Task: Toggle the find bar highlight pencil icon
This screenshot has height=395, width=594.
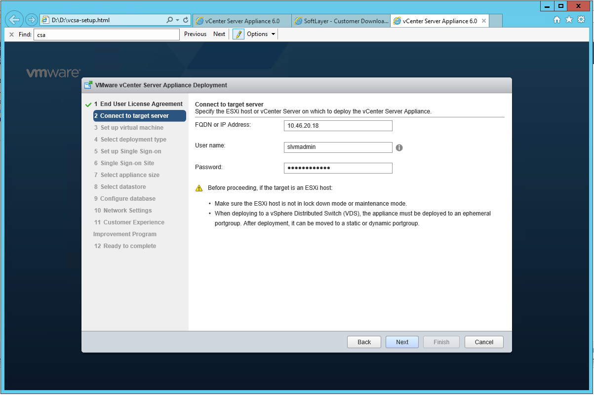Action: pos(238,34)
